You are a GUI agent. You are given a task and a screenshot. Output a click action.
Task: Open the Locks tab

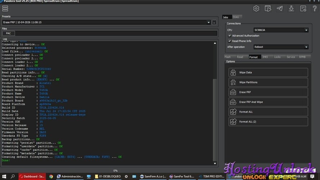tap(277, 57)
